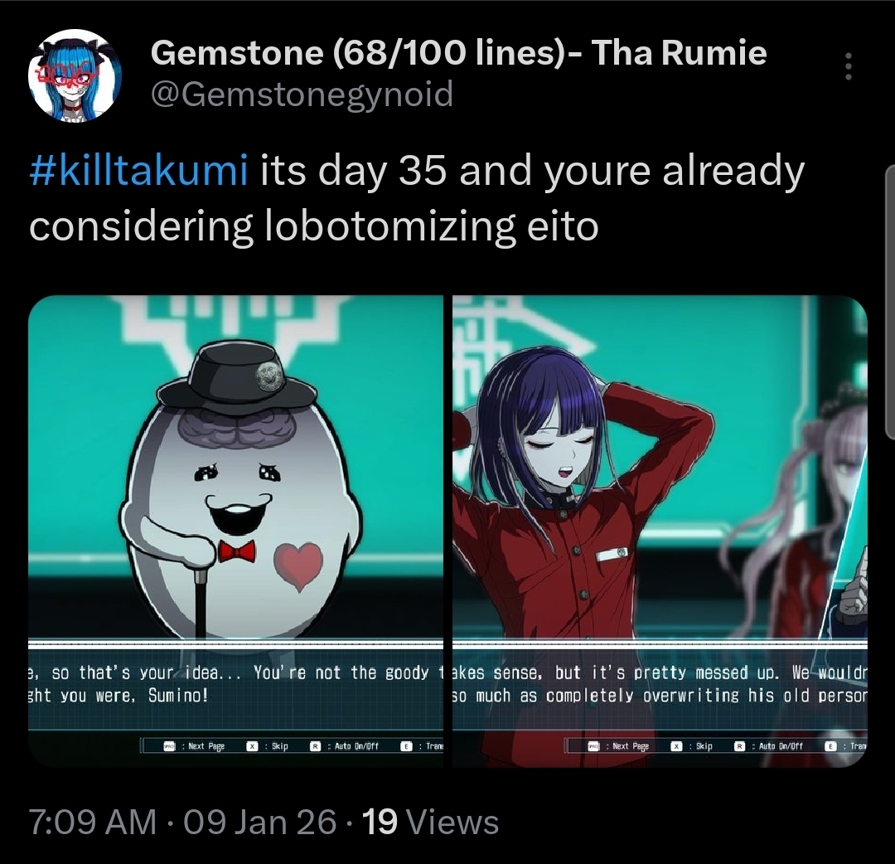Open the three-dot more options menu
Screen dimensions: 895x864
coord(849,66)
